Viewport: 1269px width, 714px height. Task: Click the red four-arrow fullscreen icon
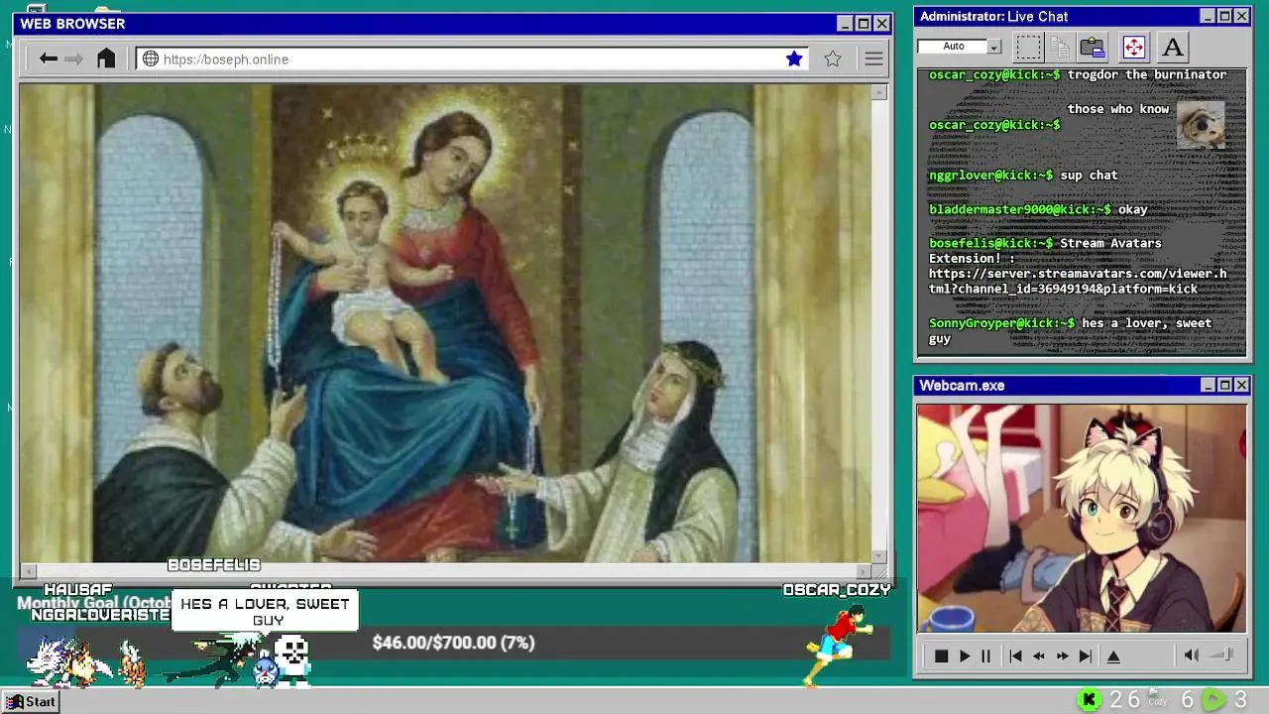pyautogui.click(x=1133, y=47)
